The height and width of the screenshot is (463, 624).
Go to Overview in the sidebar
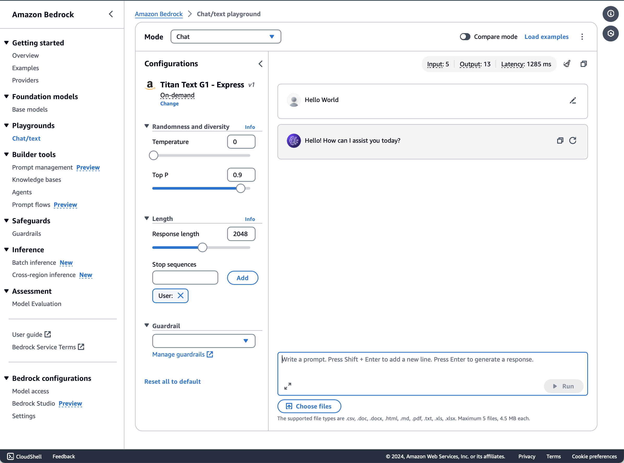[x=26, y=56]
